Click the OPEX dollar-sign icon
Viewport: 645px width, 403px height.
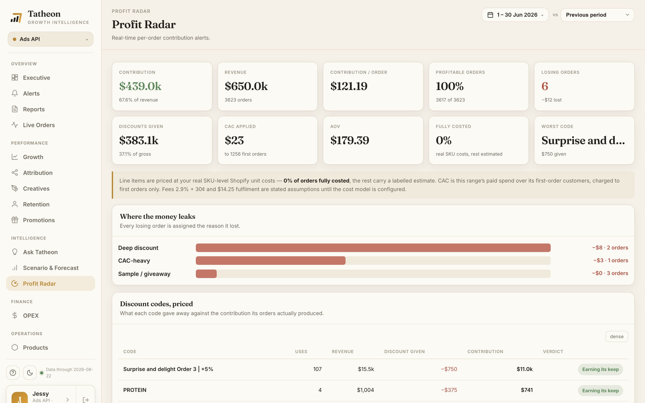click(15, 315)
